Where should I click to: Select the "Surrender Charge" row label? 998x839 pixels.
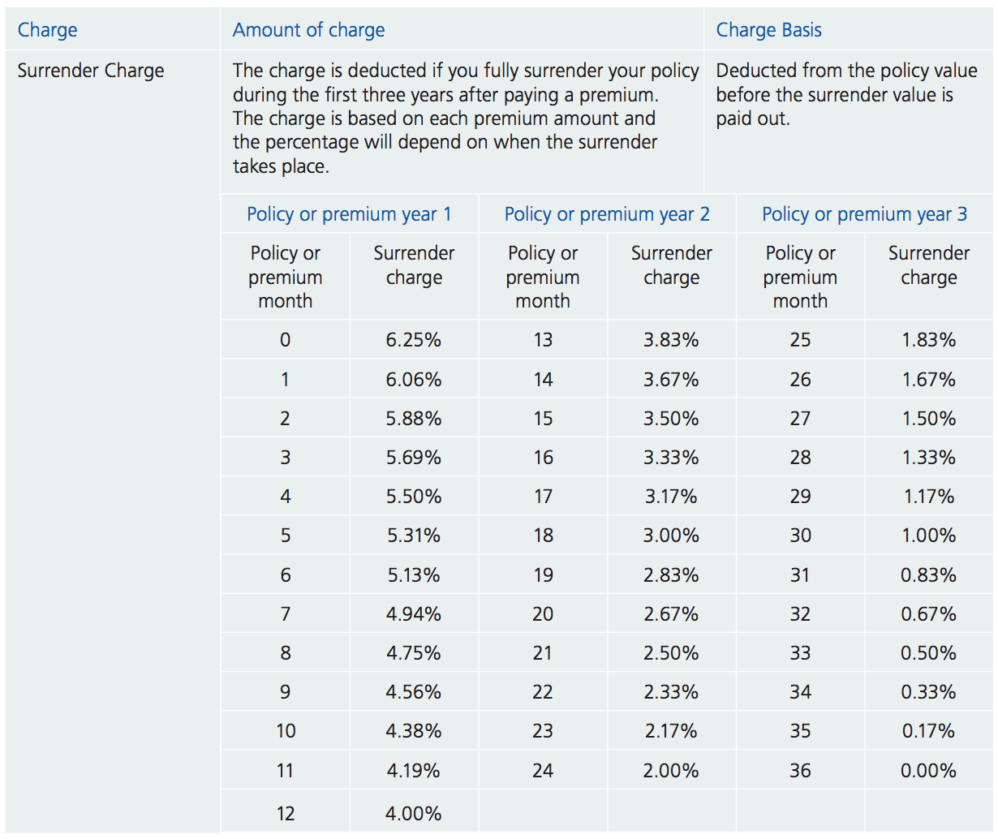91,71
